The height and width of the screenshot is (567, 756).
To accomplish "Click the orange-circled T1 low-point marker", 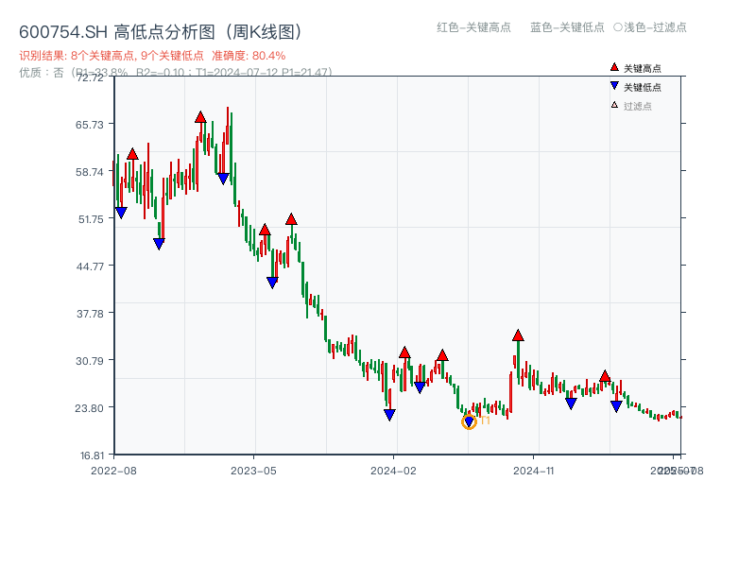I will pos(469,421).
